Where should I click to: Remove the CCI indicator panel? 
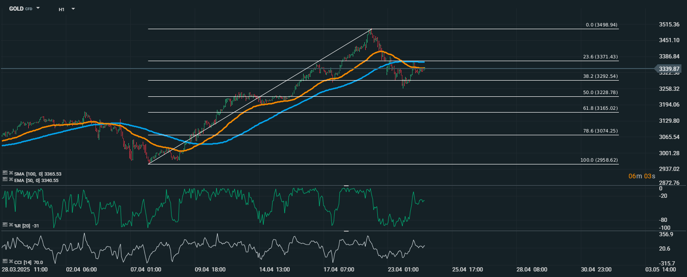click(11, 261)
